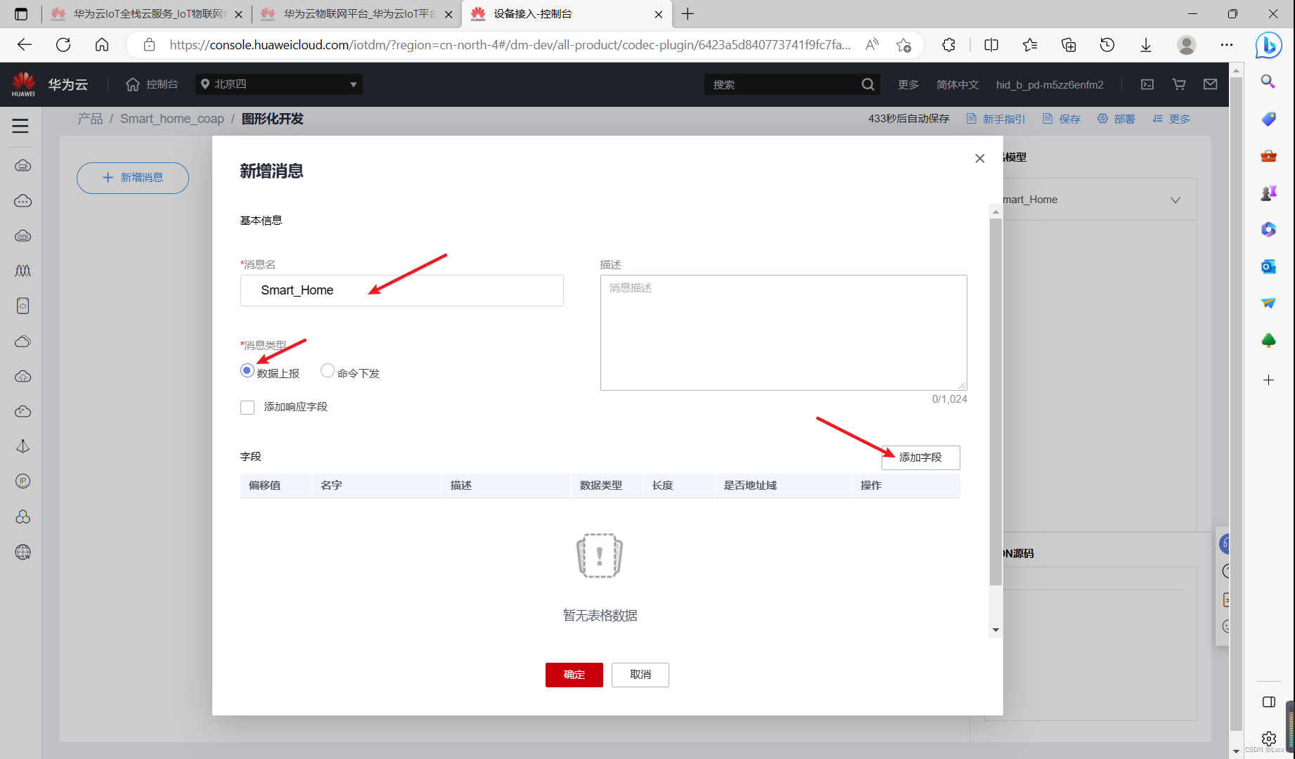The width and height of the screenshot is (1295, 759).
Task: Open browser downloads icon
Action: [1146, 45]
